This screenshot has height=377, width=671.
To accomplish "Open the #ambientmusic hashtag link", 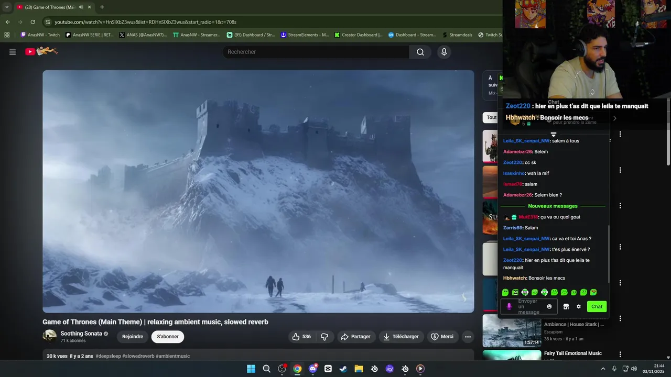I will [x=172, y=356].
